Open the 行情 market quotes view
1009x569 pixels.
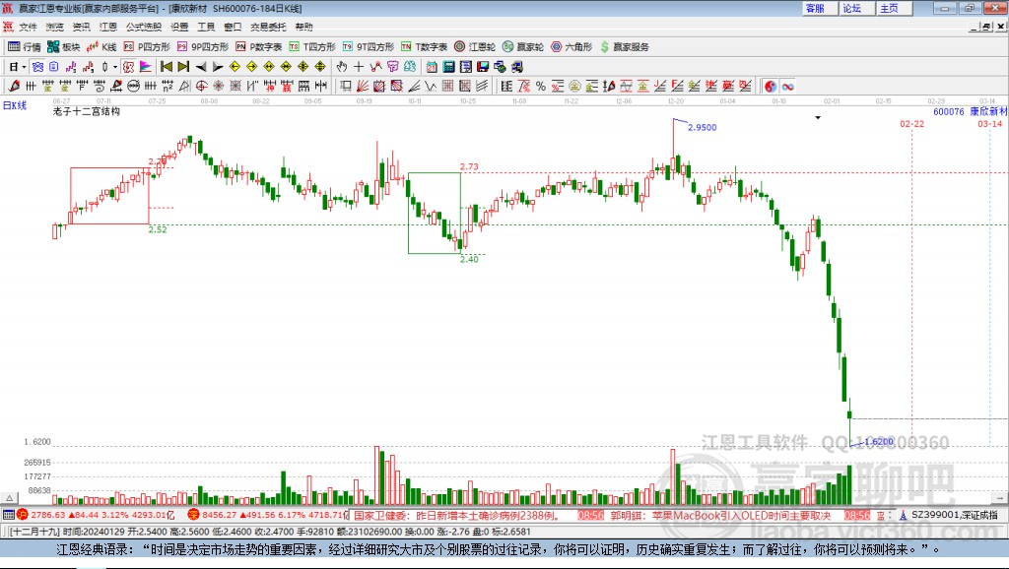(24, 47)
